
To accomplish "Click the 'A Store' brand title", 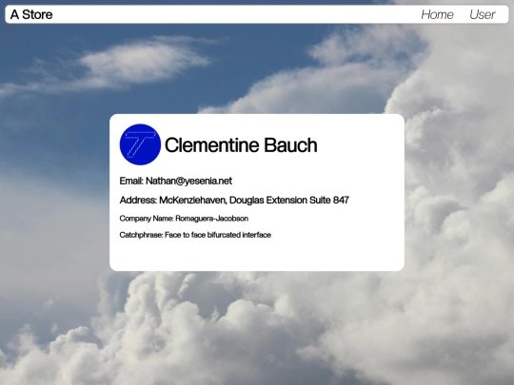I will [x=31, y=14].
